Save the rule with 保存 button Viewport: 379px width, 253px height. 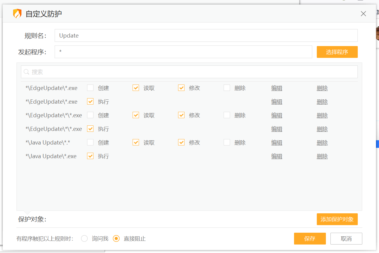tap(310, 238)
